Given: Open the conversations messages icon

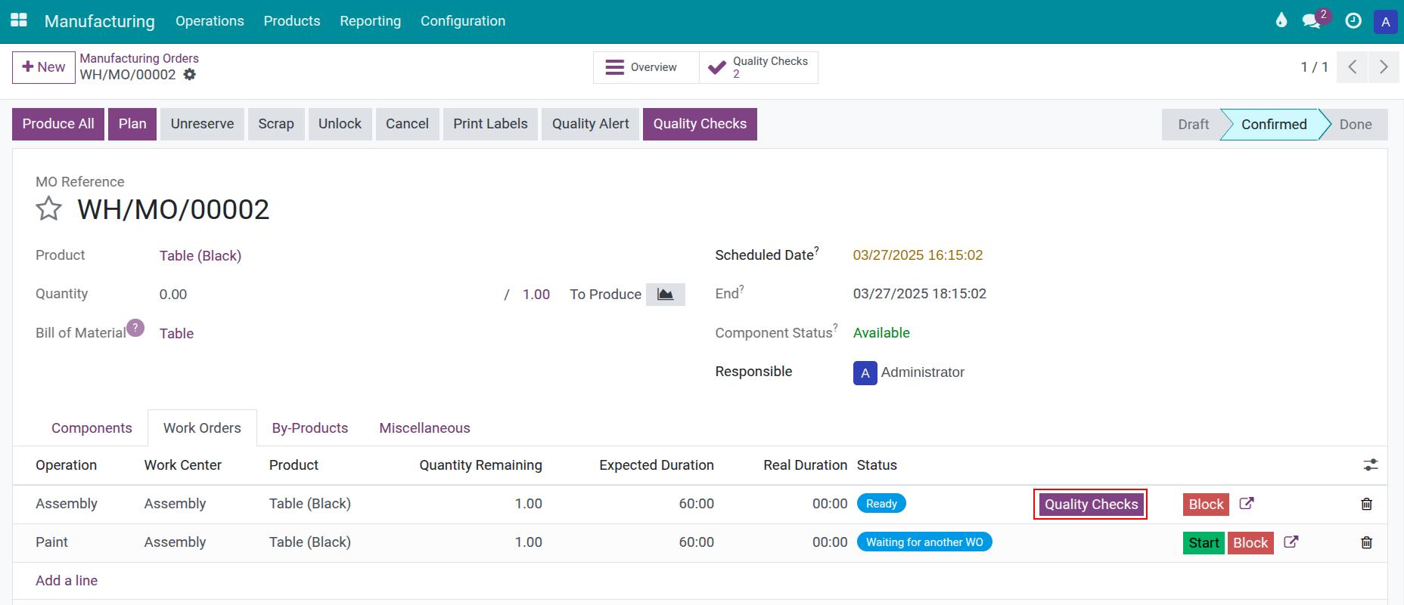Looking at the screenshot, I should coord(1312,21).
